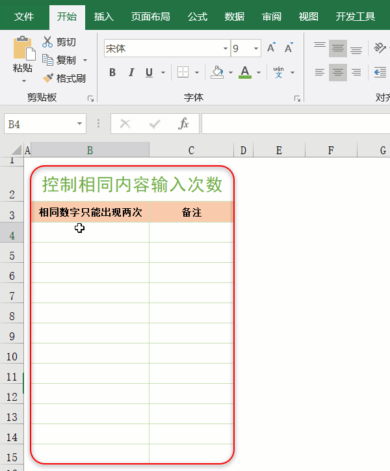
Task: Copy selection using 复制 button
Action: click(60, 60)
